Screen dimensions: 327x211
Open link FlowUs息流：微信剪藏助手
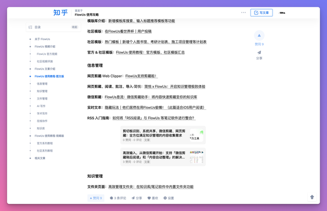tap(151, 97)
